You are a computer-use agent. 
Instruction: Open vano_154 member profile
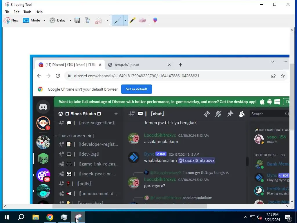click(272, 139)
